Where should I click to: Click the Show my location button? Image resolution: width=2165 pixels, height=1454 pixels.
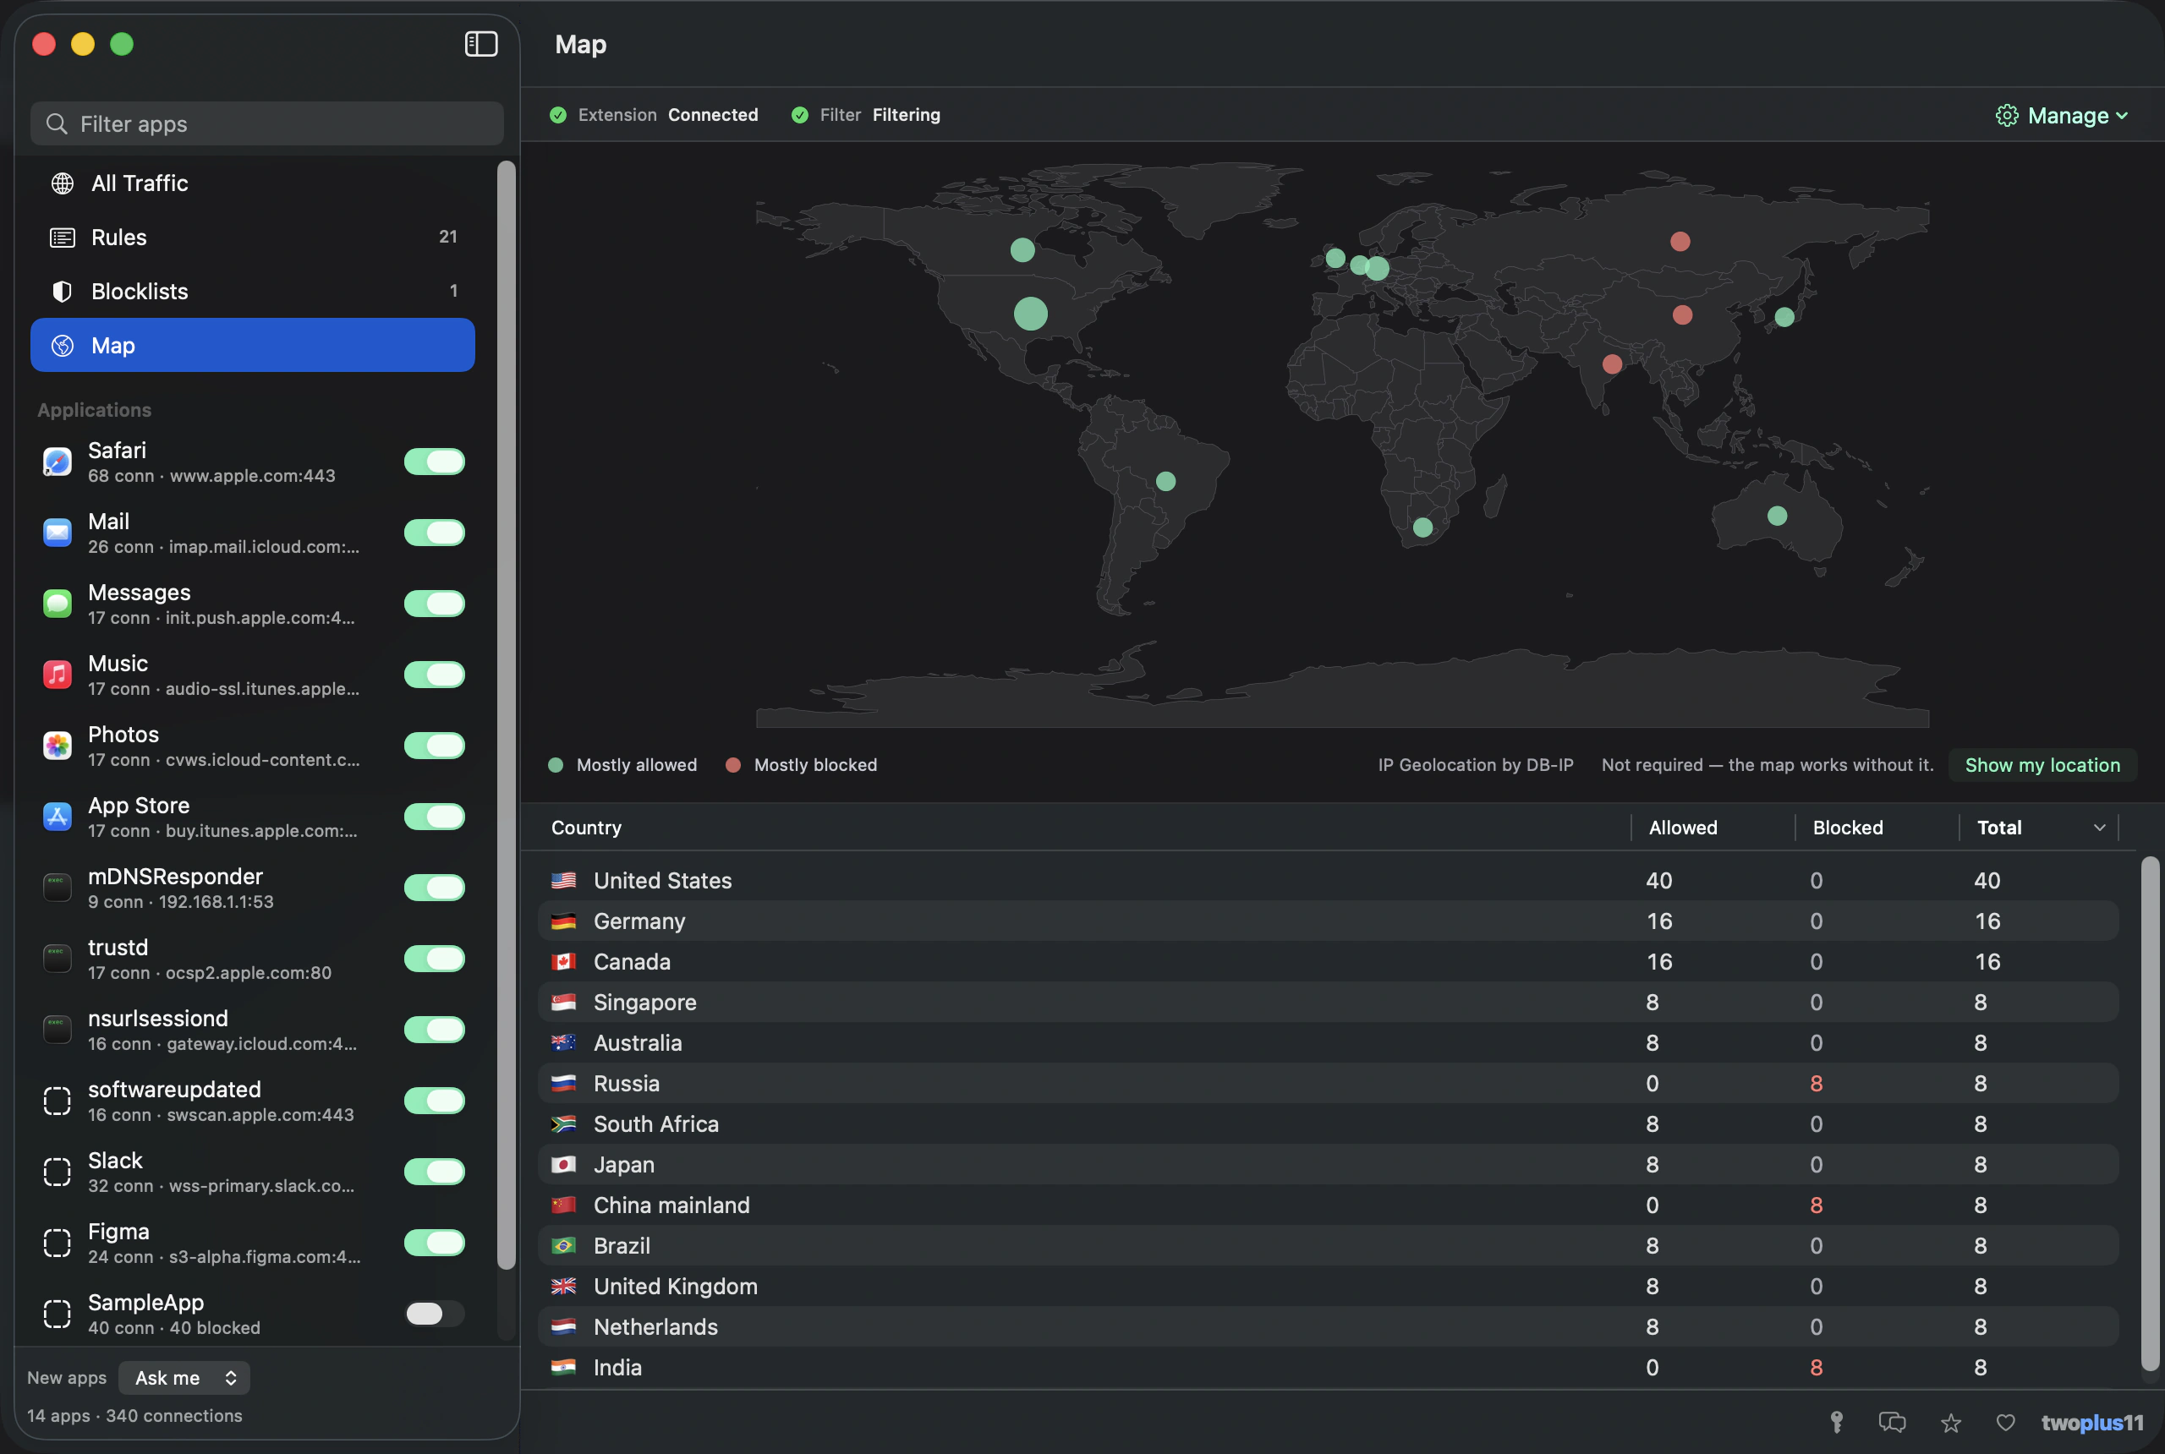click(x=2042, y=765)
